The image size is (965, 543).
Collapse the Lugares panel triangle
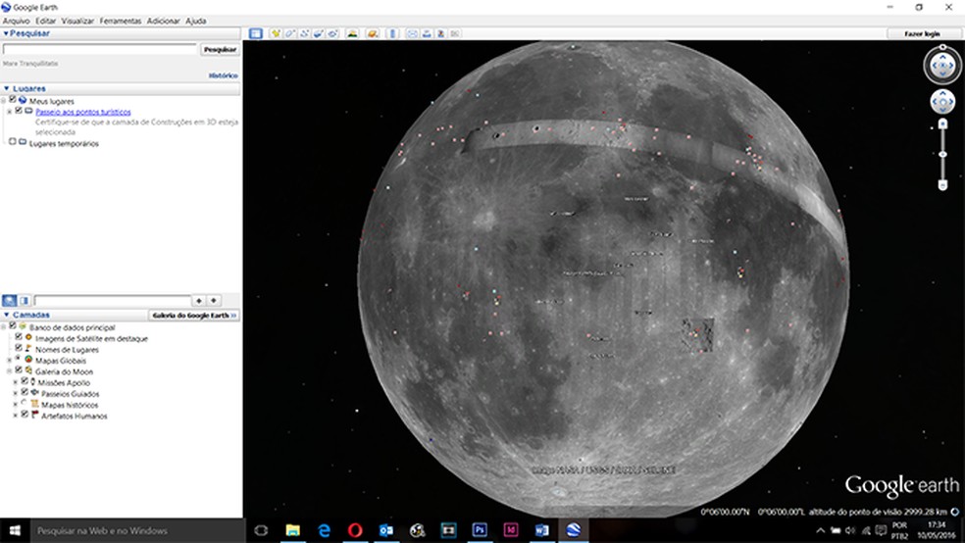[x=6, y=88]
